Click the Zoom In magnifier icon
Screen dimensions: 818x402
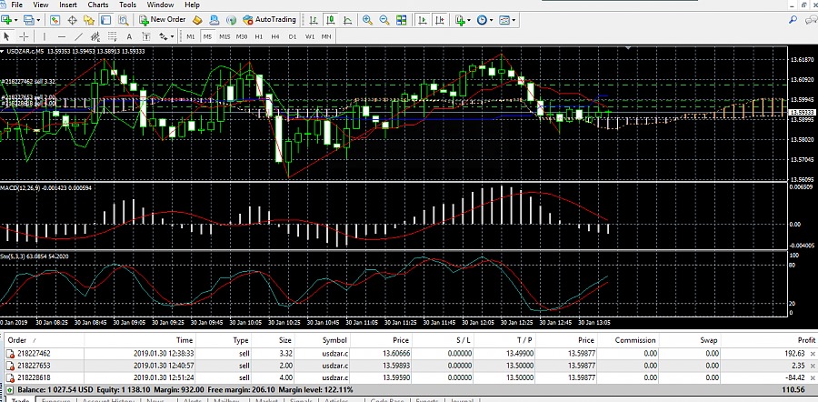[x=367, y=19]
